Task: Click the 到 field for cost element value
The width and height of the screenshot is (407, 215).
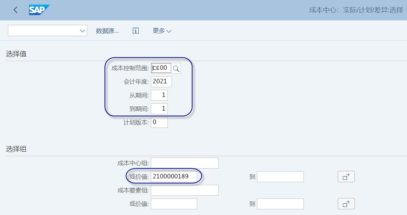Action: click(280, 204)
